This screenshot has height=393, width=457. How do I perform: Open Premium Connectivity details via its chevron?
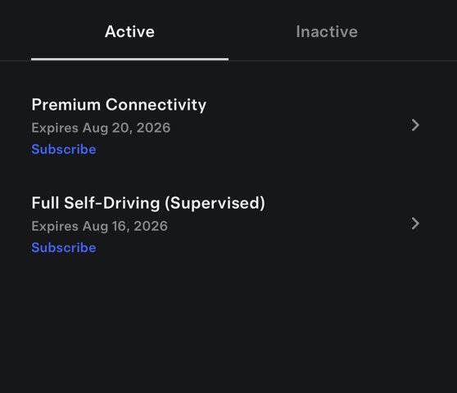click(415, 125)
